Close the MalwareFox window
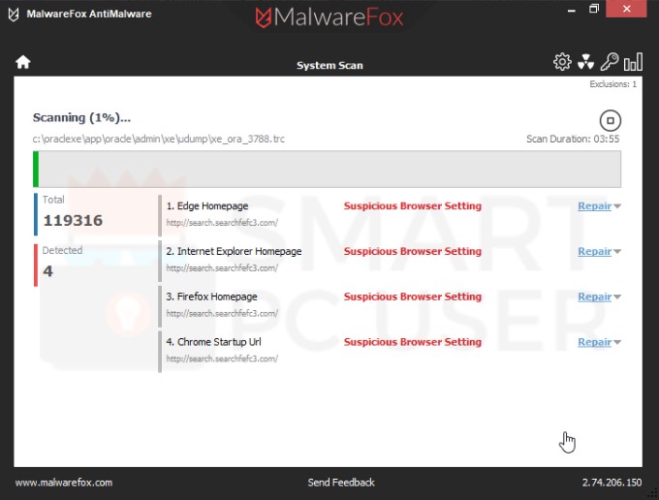The height and width of the screenshot is (500, 659). point(626,9)
